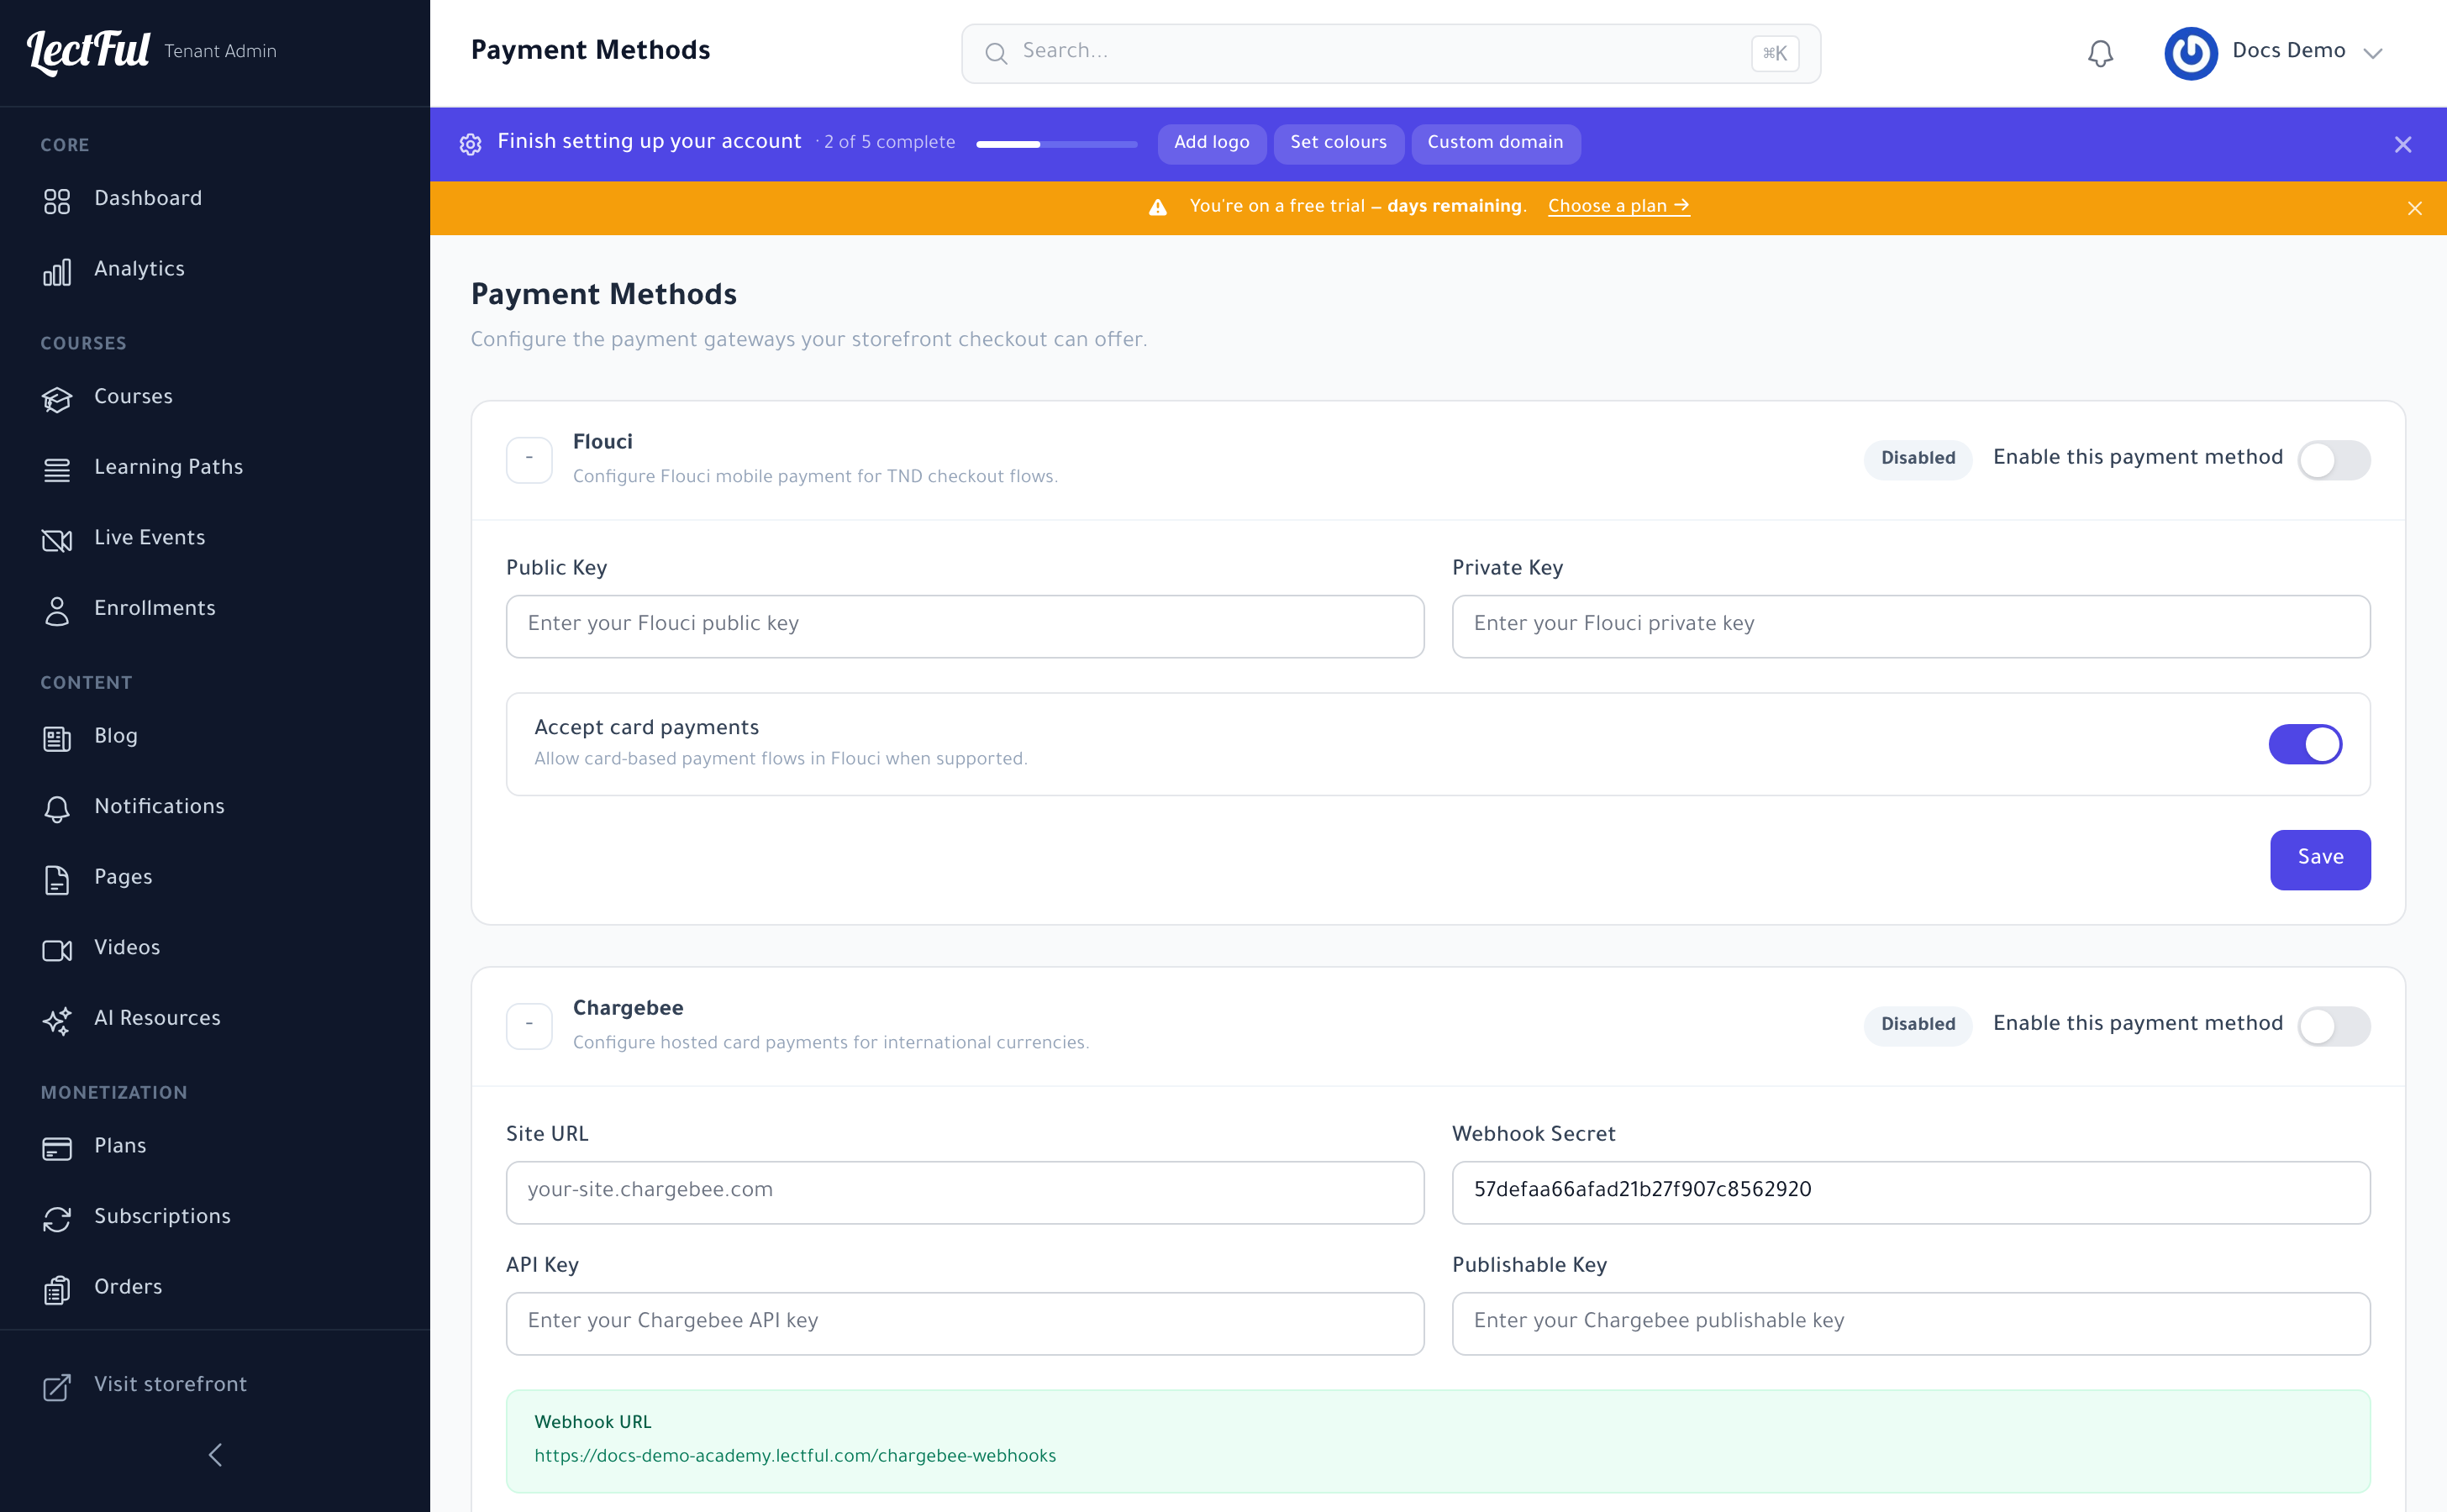Click the Live Events camera icon

57,540
